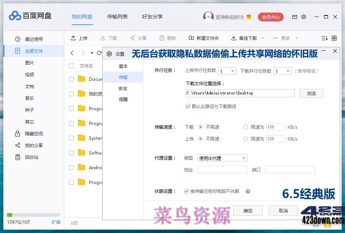Click the 确定 confirm button
Screen dimensions: 345x233
(x=248, y=211)
